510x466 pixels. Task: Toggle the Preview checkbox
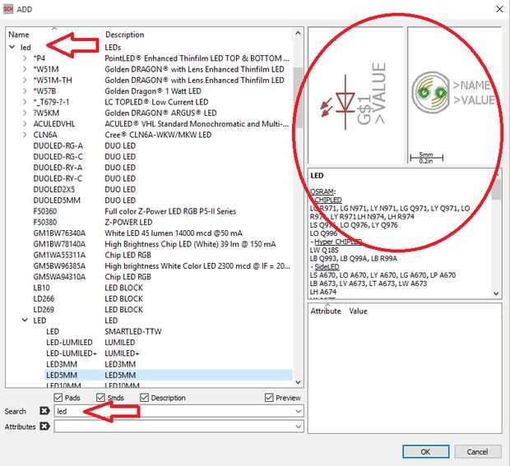269,398
